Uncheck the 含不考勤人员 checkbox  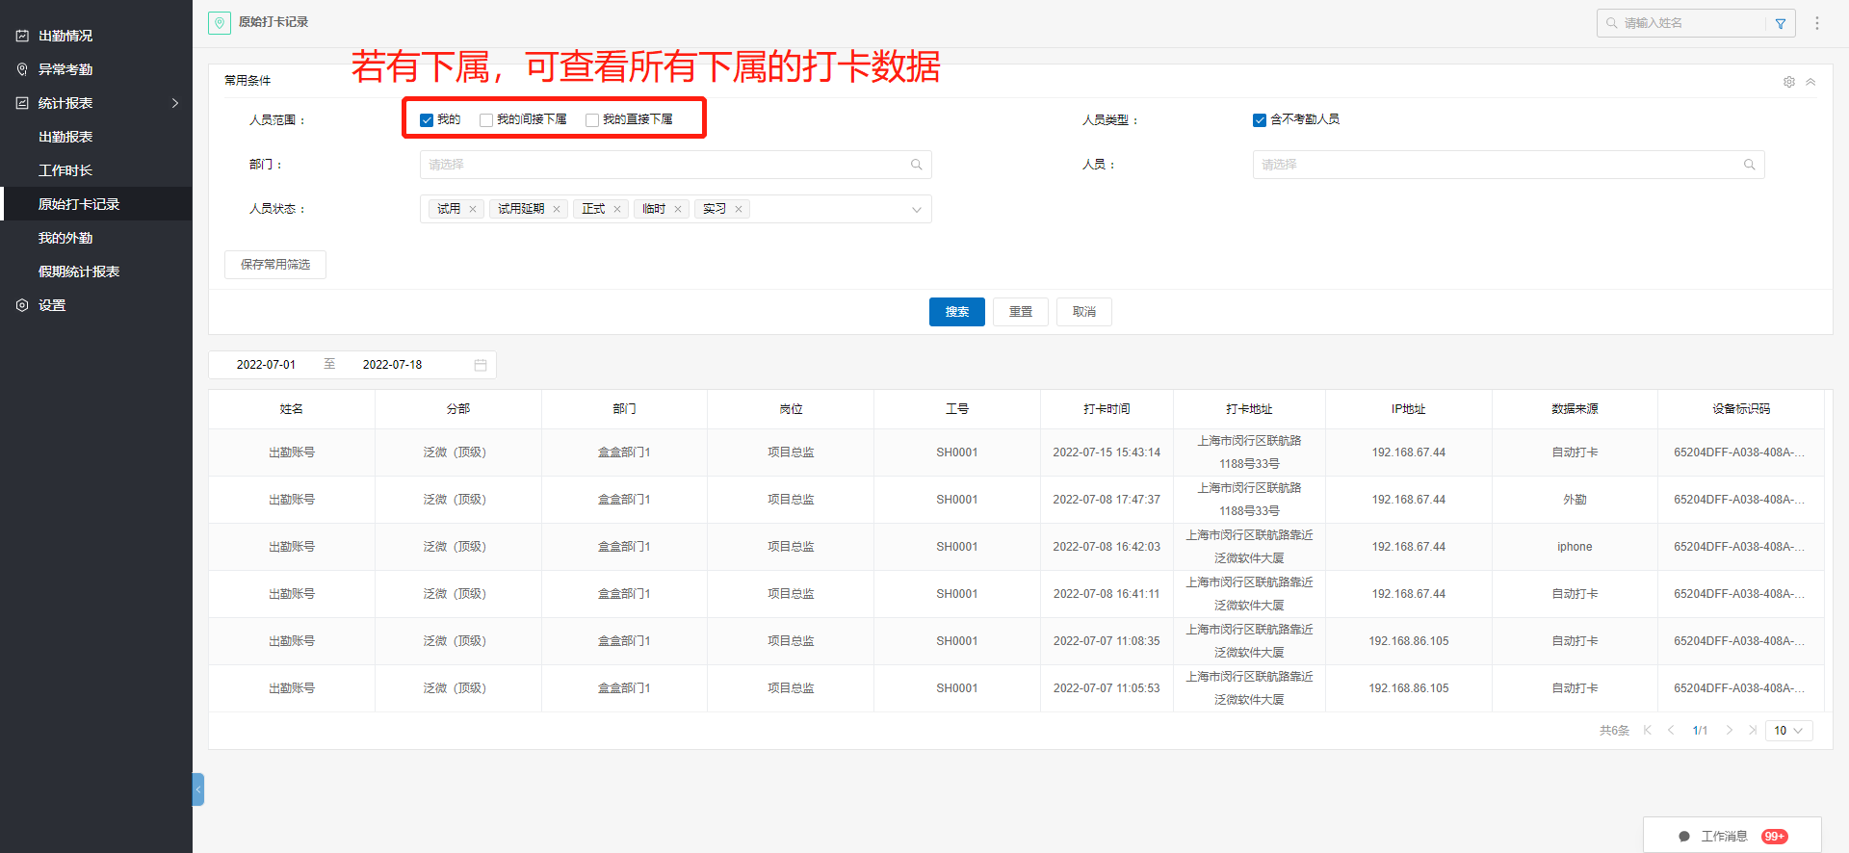(x=1260, y=120)
